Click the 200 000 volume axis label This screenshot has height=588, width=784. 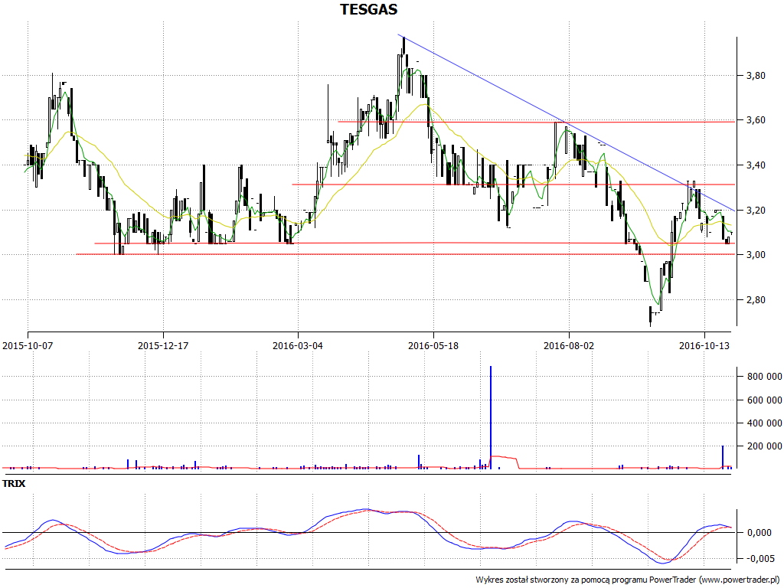point(765,446)
